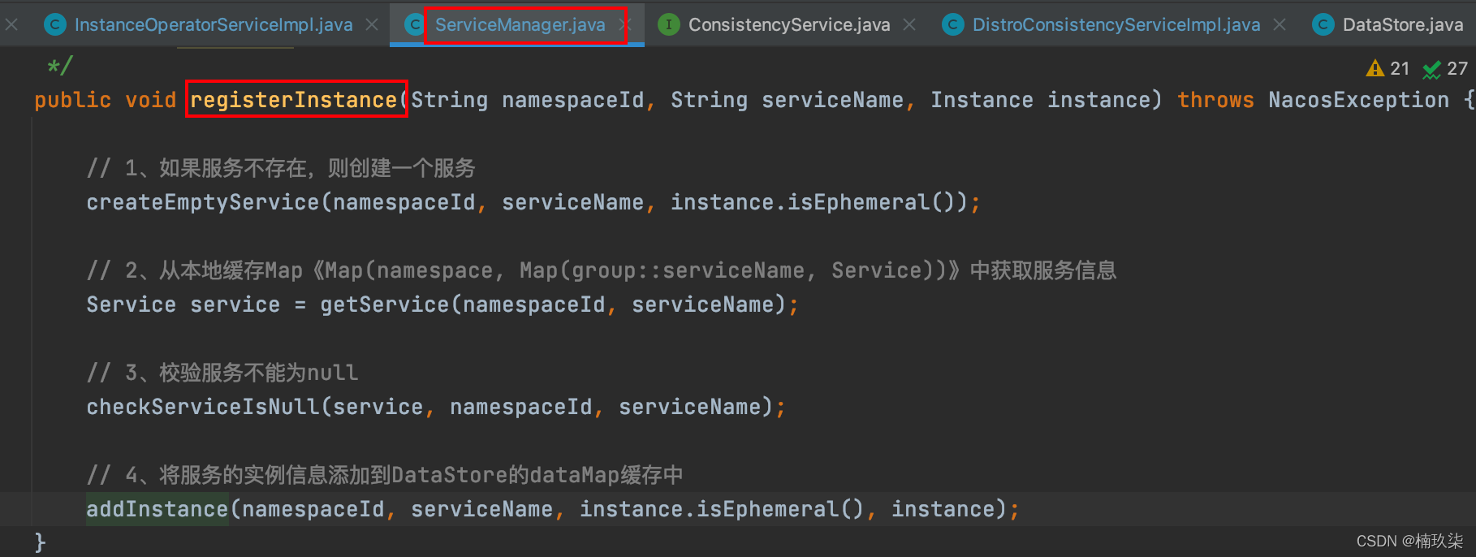Select the DistroConsistencyServiceImpl.java tab
The image size is (1476, 557).
(1116, 24)
